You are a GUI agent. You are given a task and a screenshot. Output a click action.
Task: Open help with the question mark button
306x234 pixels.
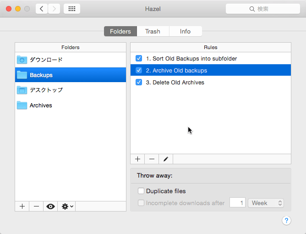click(x=286, y=221)
